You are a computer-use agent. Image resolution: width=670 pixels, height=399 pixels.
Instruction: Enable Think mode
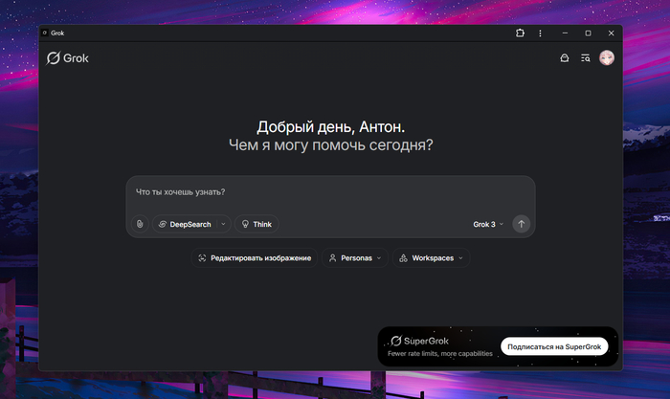pos(256,224)
